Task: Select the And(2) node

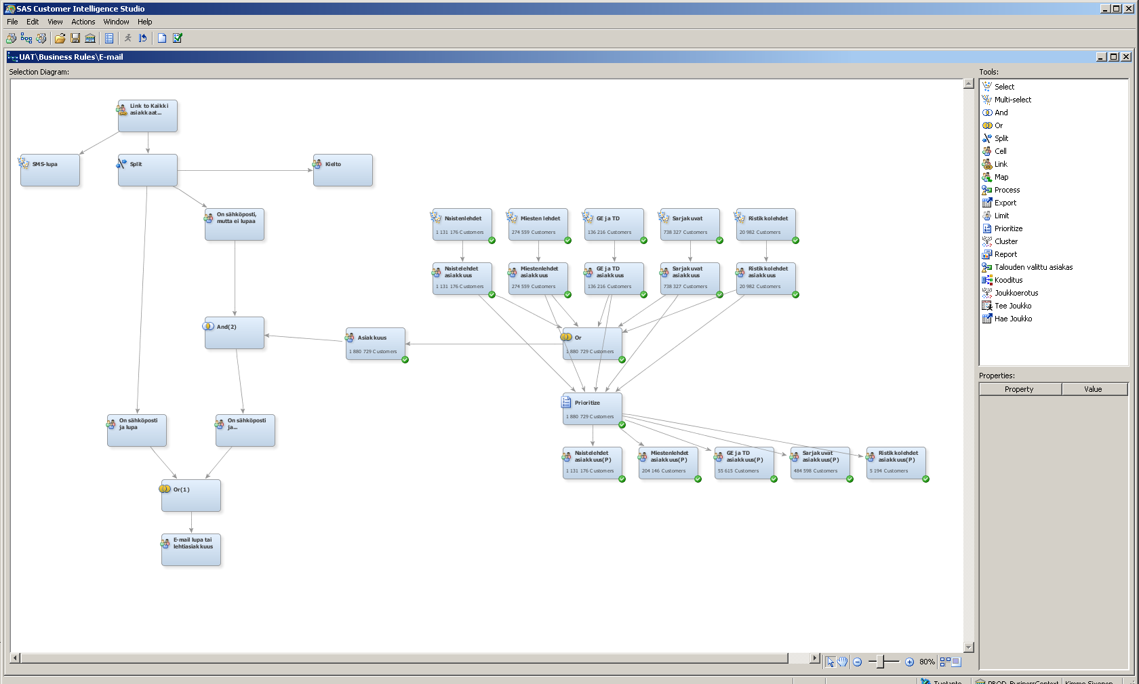Action: point(234,333)
